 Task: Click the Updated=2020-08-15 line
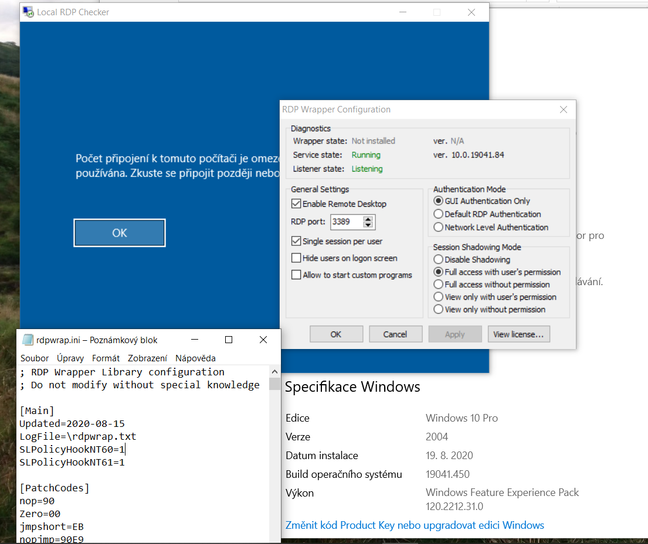(x=72, y=423)
